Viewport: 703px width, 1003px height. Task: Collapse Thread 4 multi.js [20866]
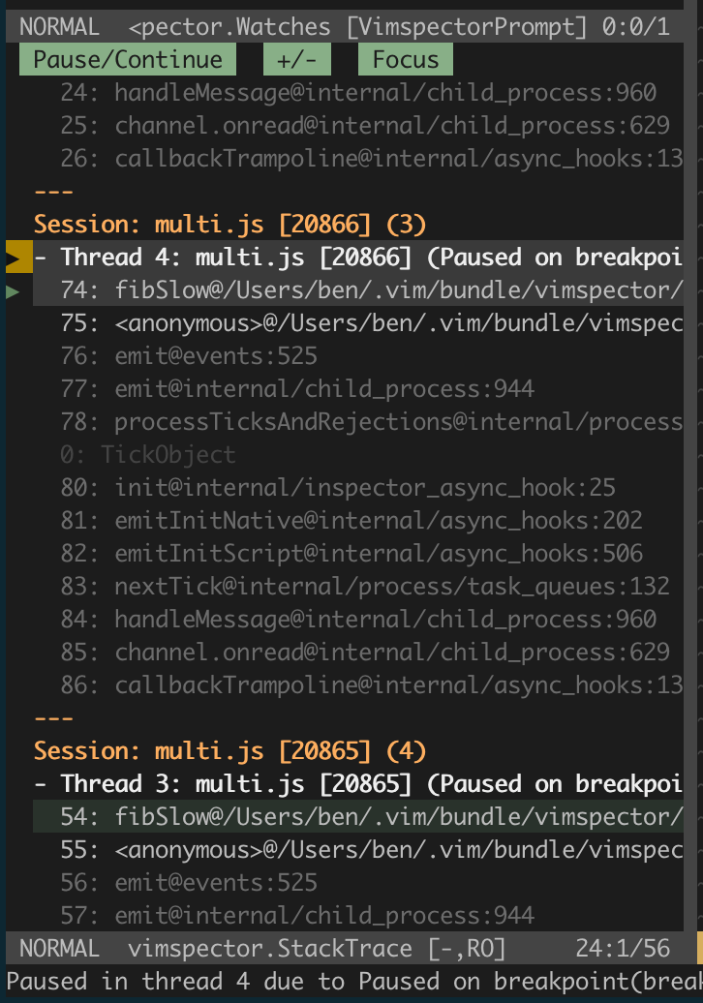click(41, 258)
